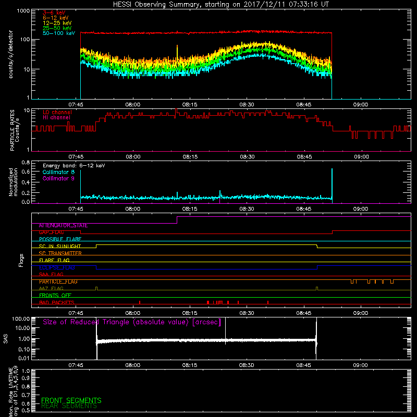Click the ECLIPSE_FLAG rising edge near 08:48
This screenshot has width=417, height=417.
pyautogui.click(x=317, y=267)
